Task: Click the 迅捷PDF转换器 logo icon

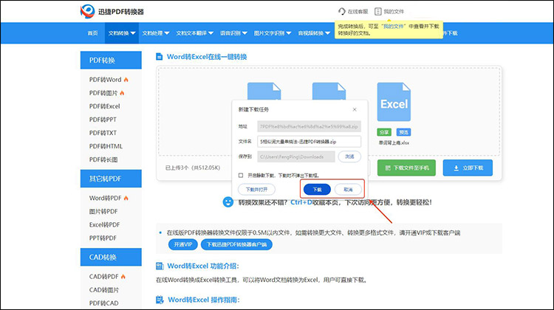Action: [87, 11]
